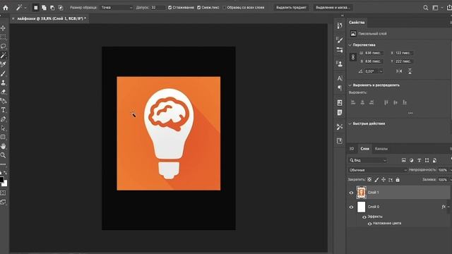The height and width of the screenshot is (254, 452).
Task: Select the Hand tool
Action: click(3, 146)
